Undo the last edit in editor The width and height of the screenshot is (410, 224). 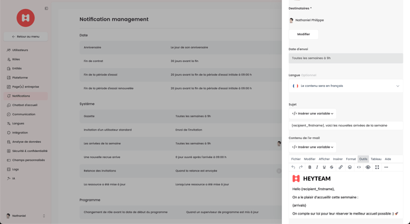point(293,167)
